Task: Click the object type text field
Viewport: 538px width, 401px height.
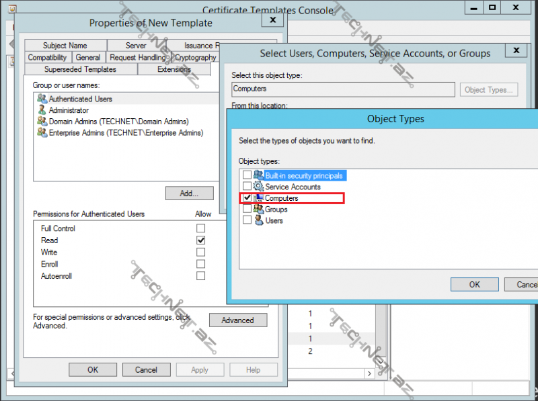Action: [x=343, y=89]
